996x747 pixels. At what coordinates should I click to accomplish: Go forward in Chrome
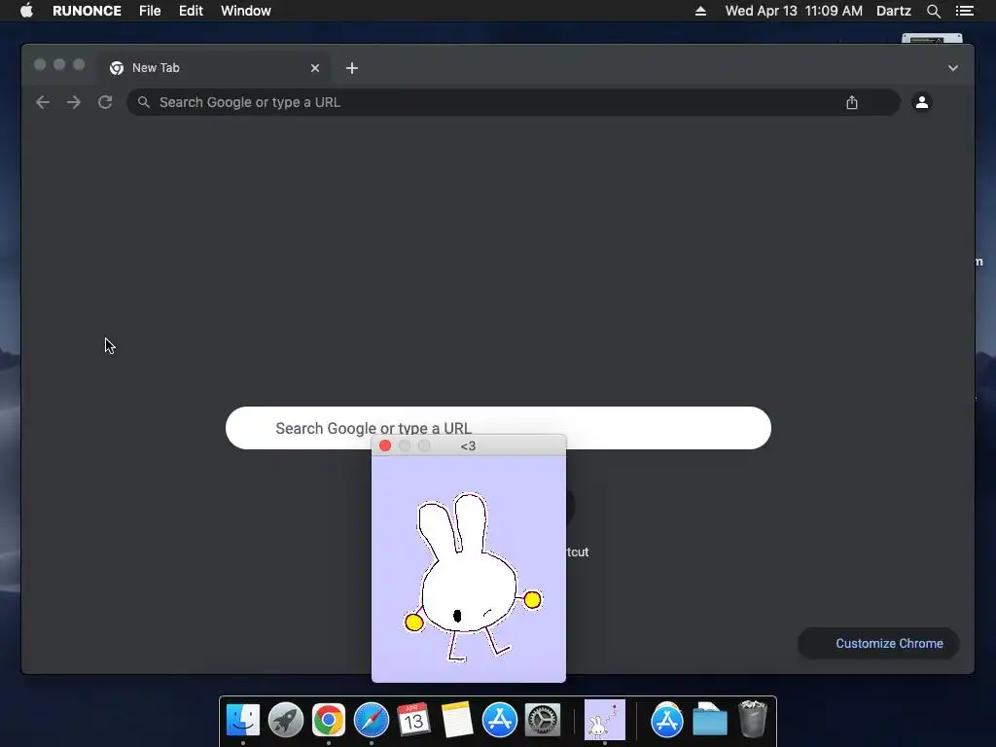click(x=74, y=102)
